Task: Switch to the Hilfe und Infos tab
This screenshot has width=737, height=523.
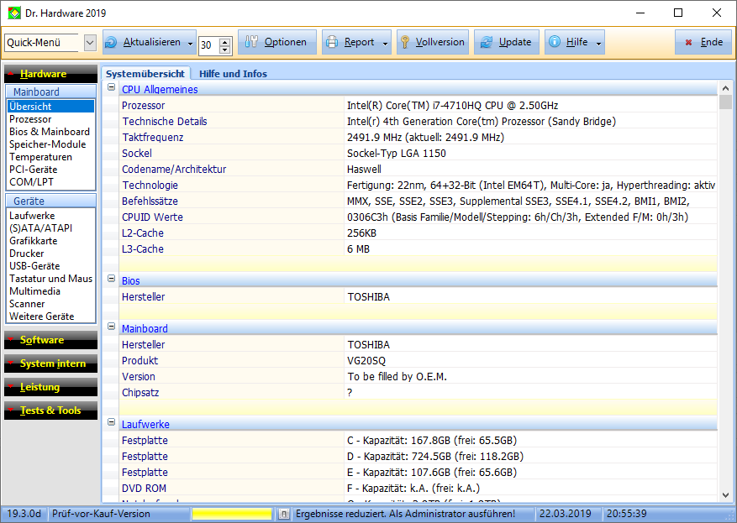Action: (x=233, y=74)
